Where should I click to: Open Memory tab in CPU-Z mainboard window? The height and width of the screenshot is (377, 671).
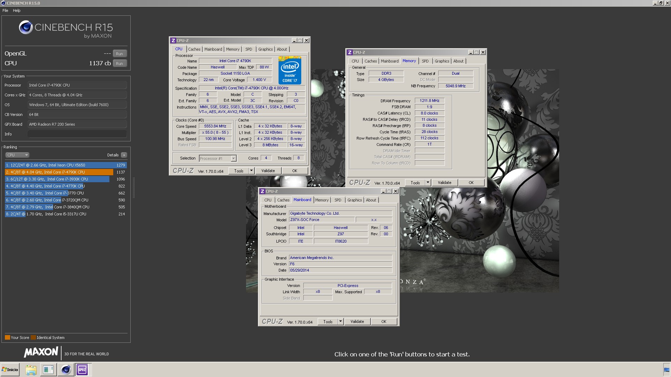[x=322, y=200]
